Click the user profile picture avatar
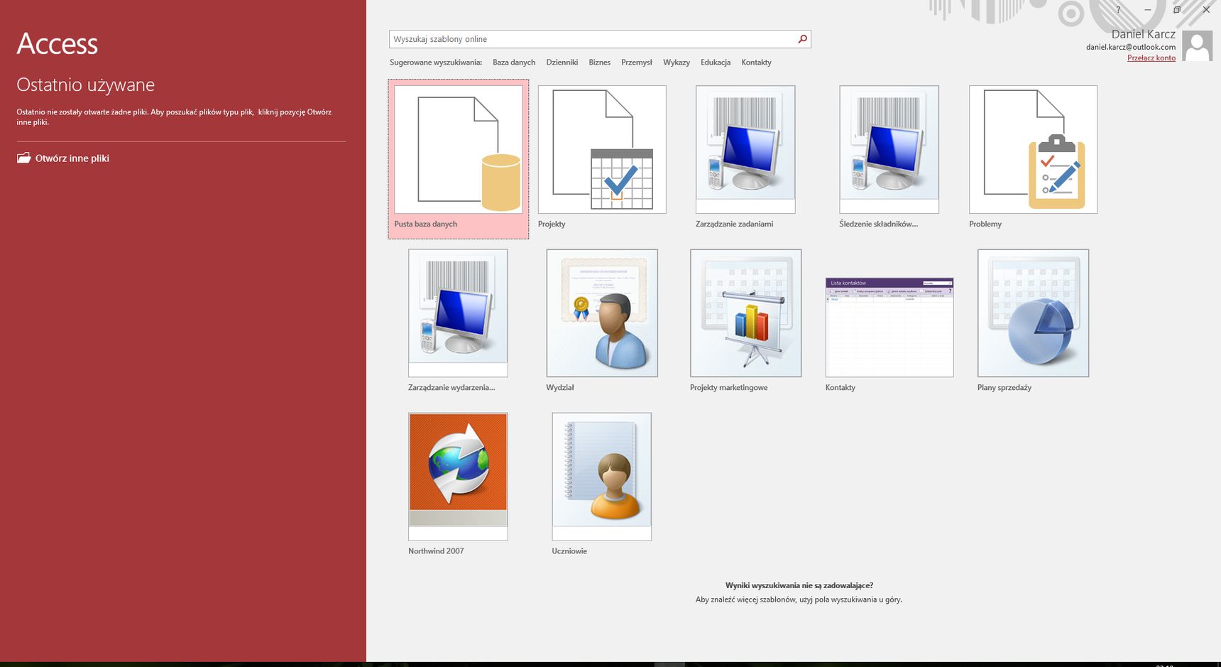Image resolution: width=1221 pixels, height=667 pixels. pyautogui.click(x=1197, y=46)
